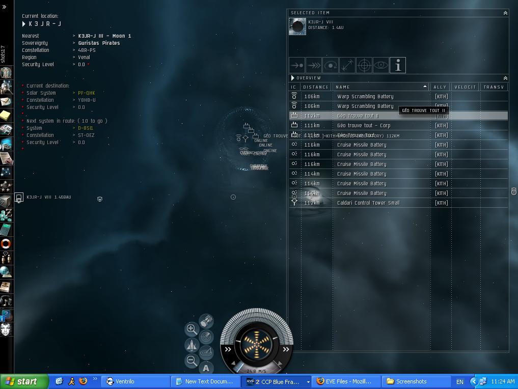This screenshot has width=518, height=389.
Task: Select highlighted Géo Trouve tout II row
Action: [x=398, y=116]
